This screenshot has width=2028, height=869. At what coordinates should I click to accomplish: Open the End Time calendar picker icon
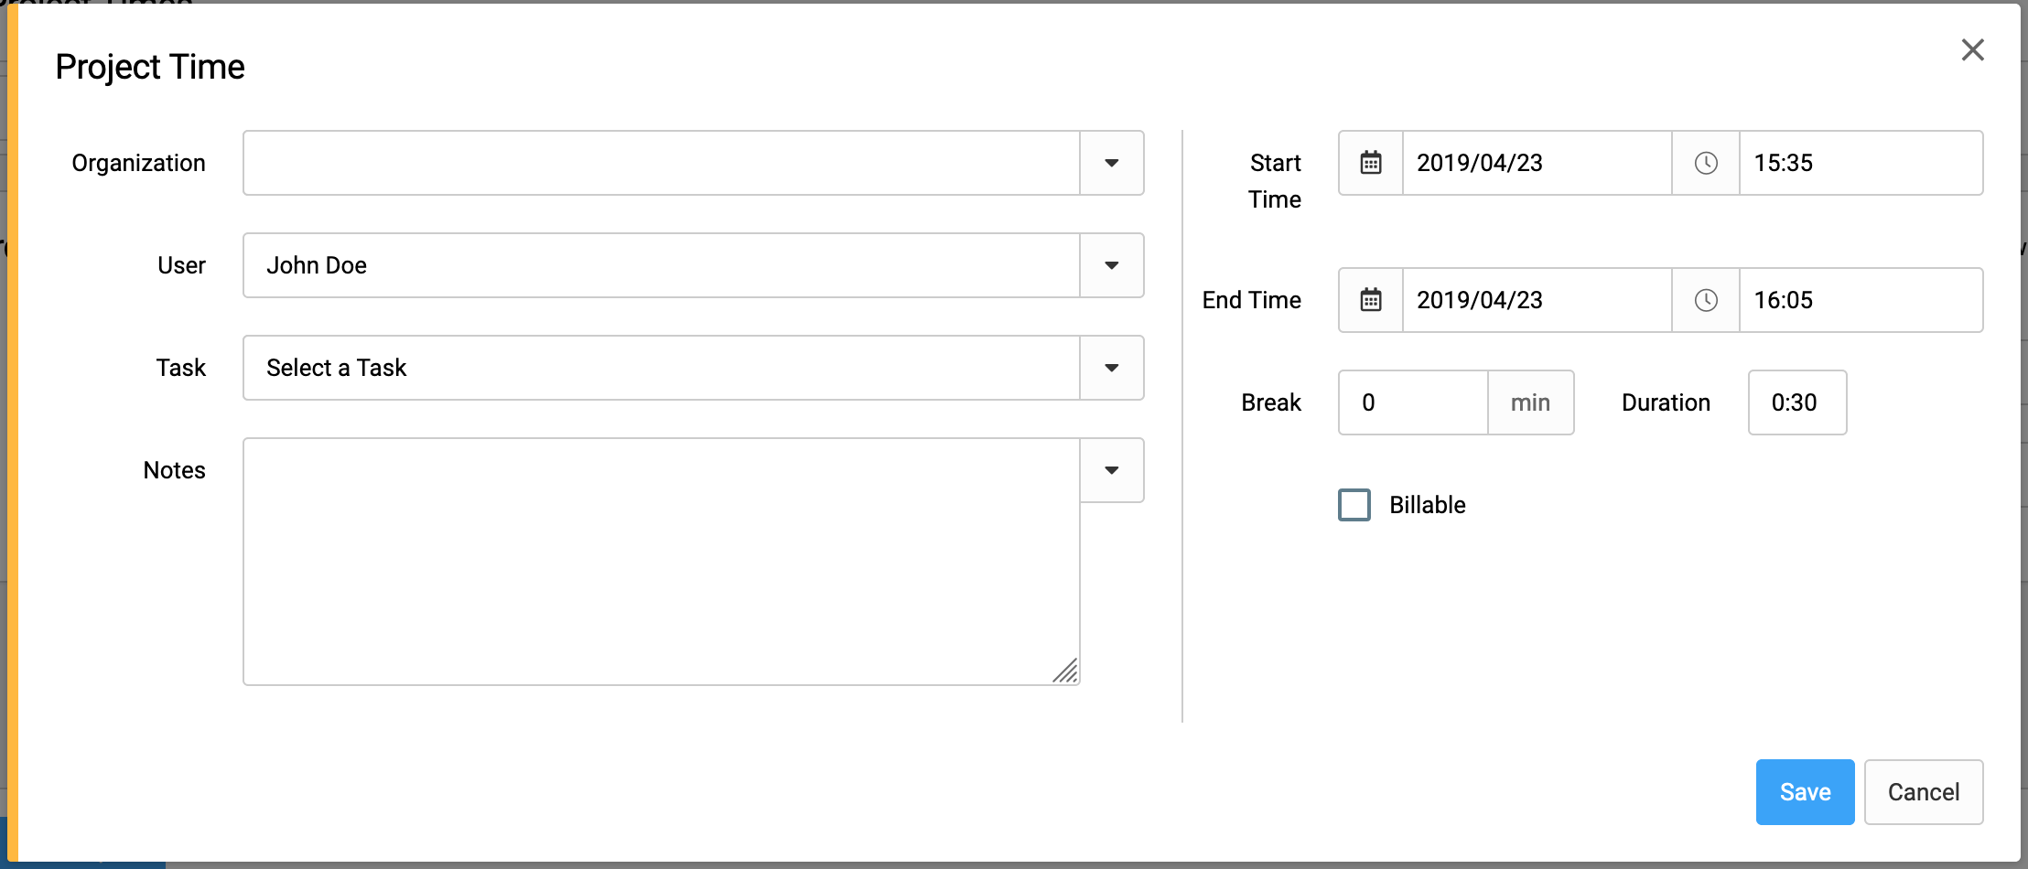tap(1370, 300)
